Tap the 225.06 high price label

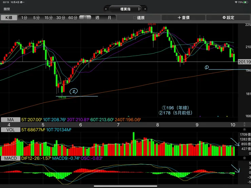pos(152,24)
